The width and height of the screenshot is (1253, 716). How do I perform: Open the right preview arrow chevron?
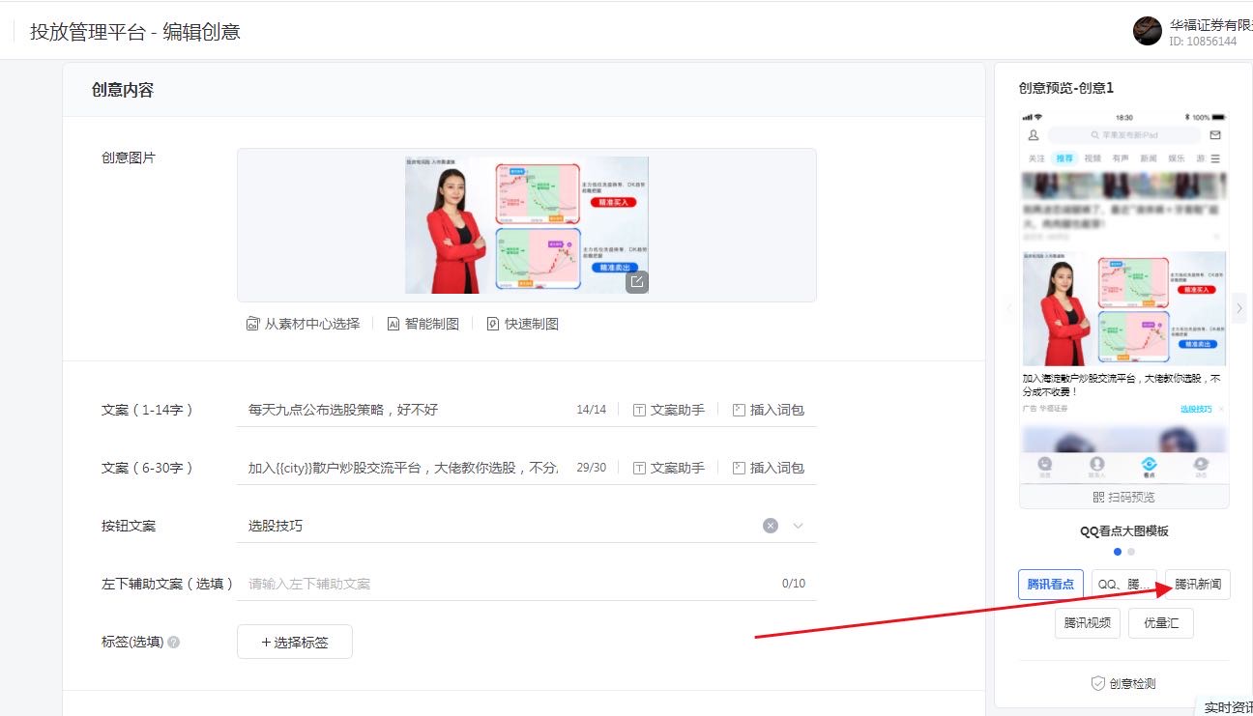[x=1238, y=306]
